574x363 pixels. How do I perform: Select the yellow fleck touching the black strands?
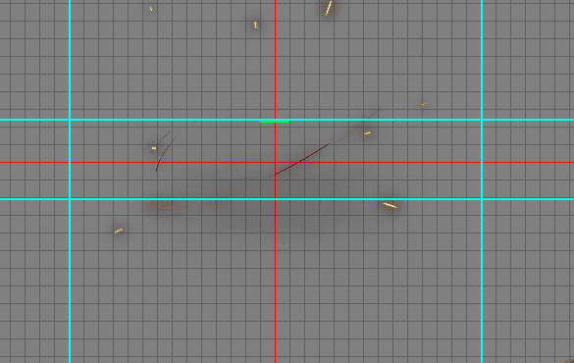pos(154,148)
